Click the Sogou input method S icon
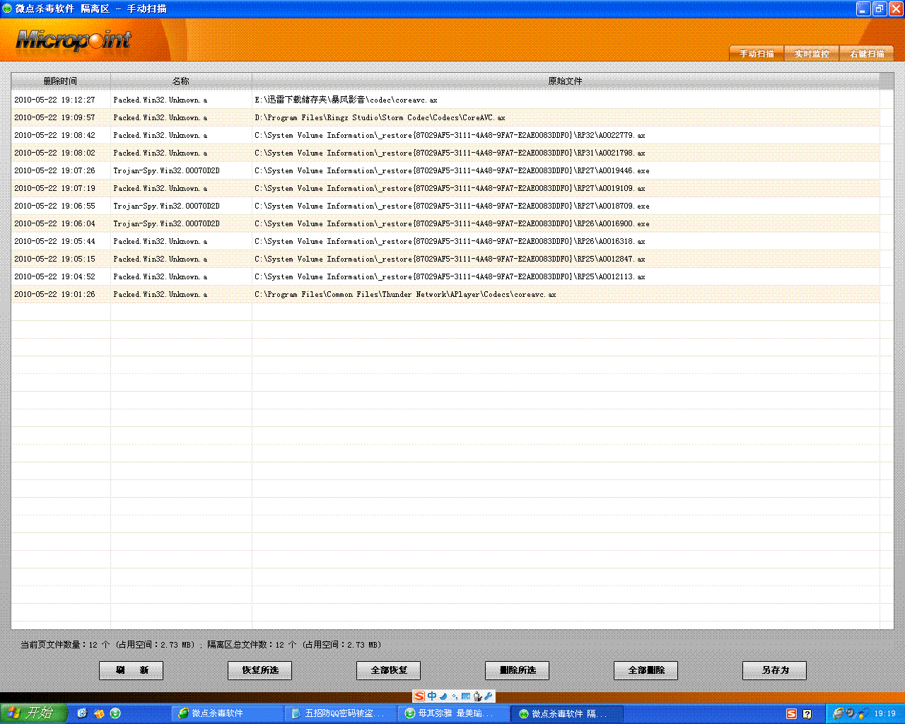Screen dimensions: 905x724 419,696
